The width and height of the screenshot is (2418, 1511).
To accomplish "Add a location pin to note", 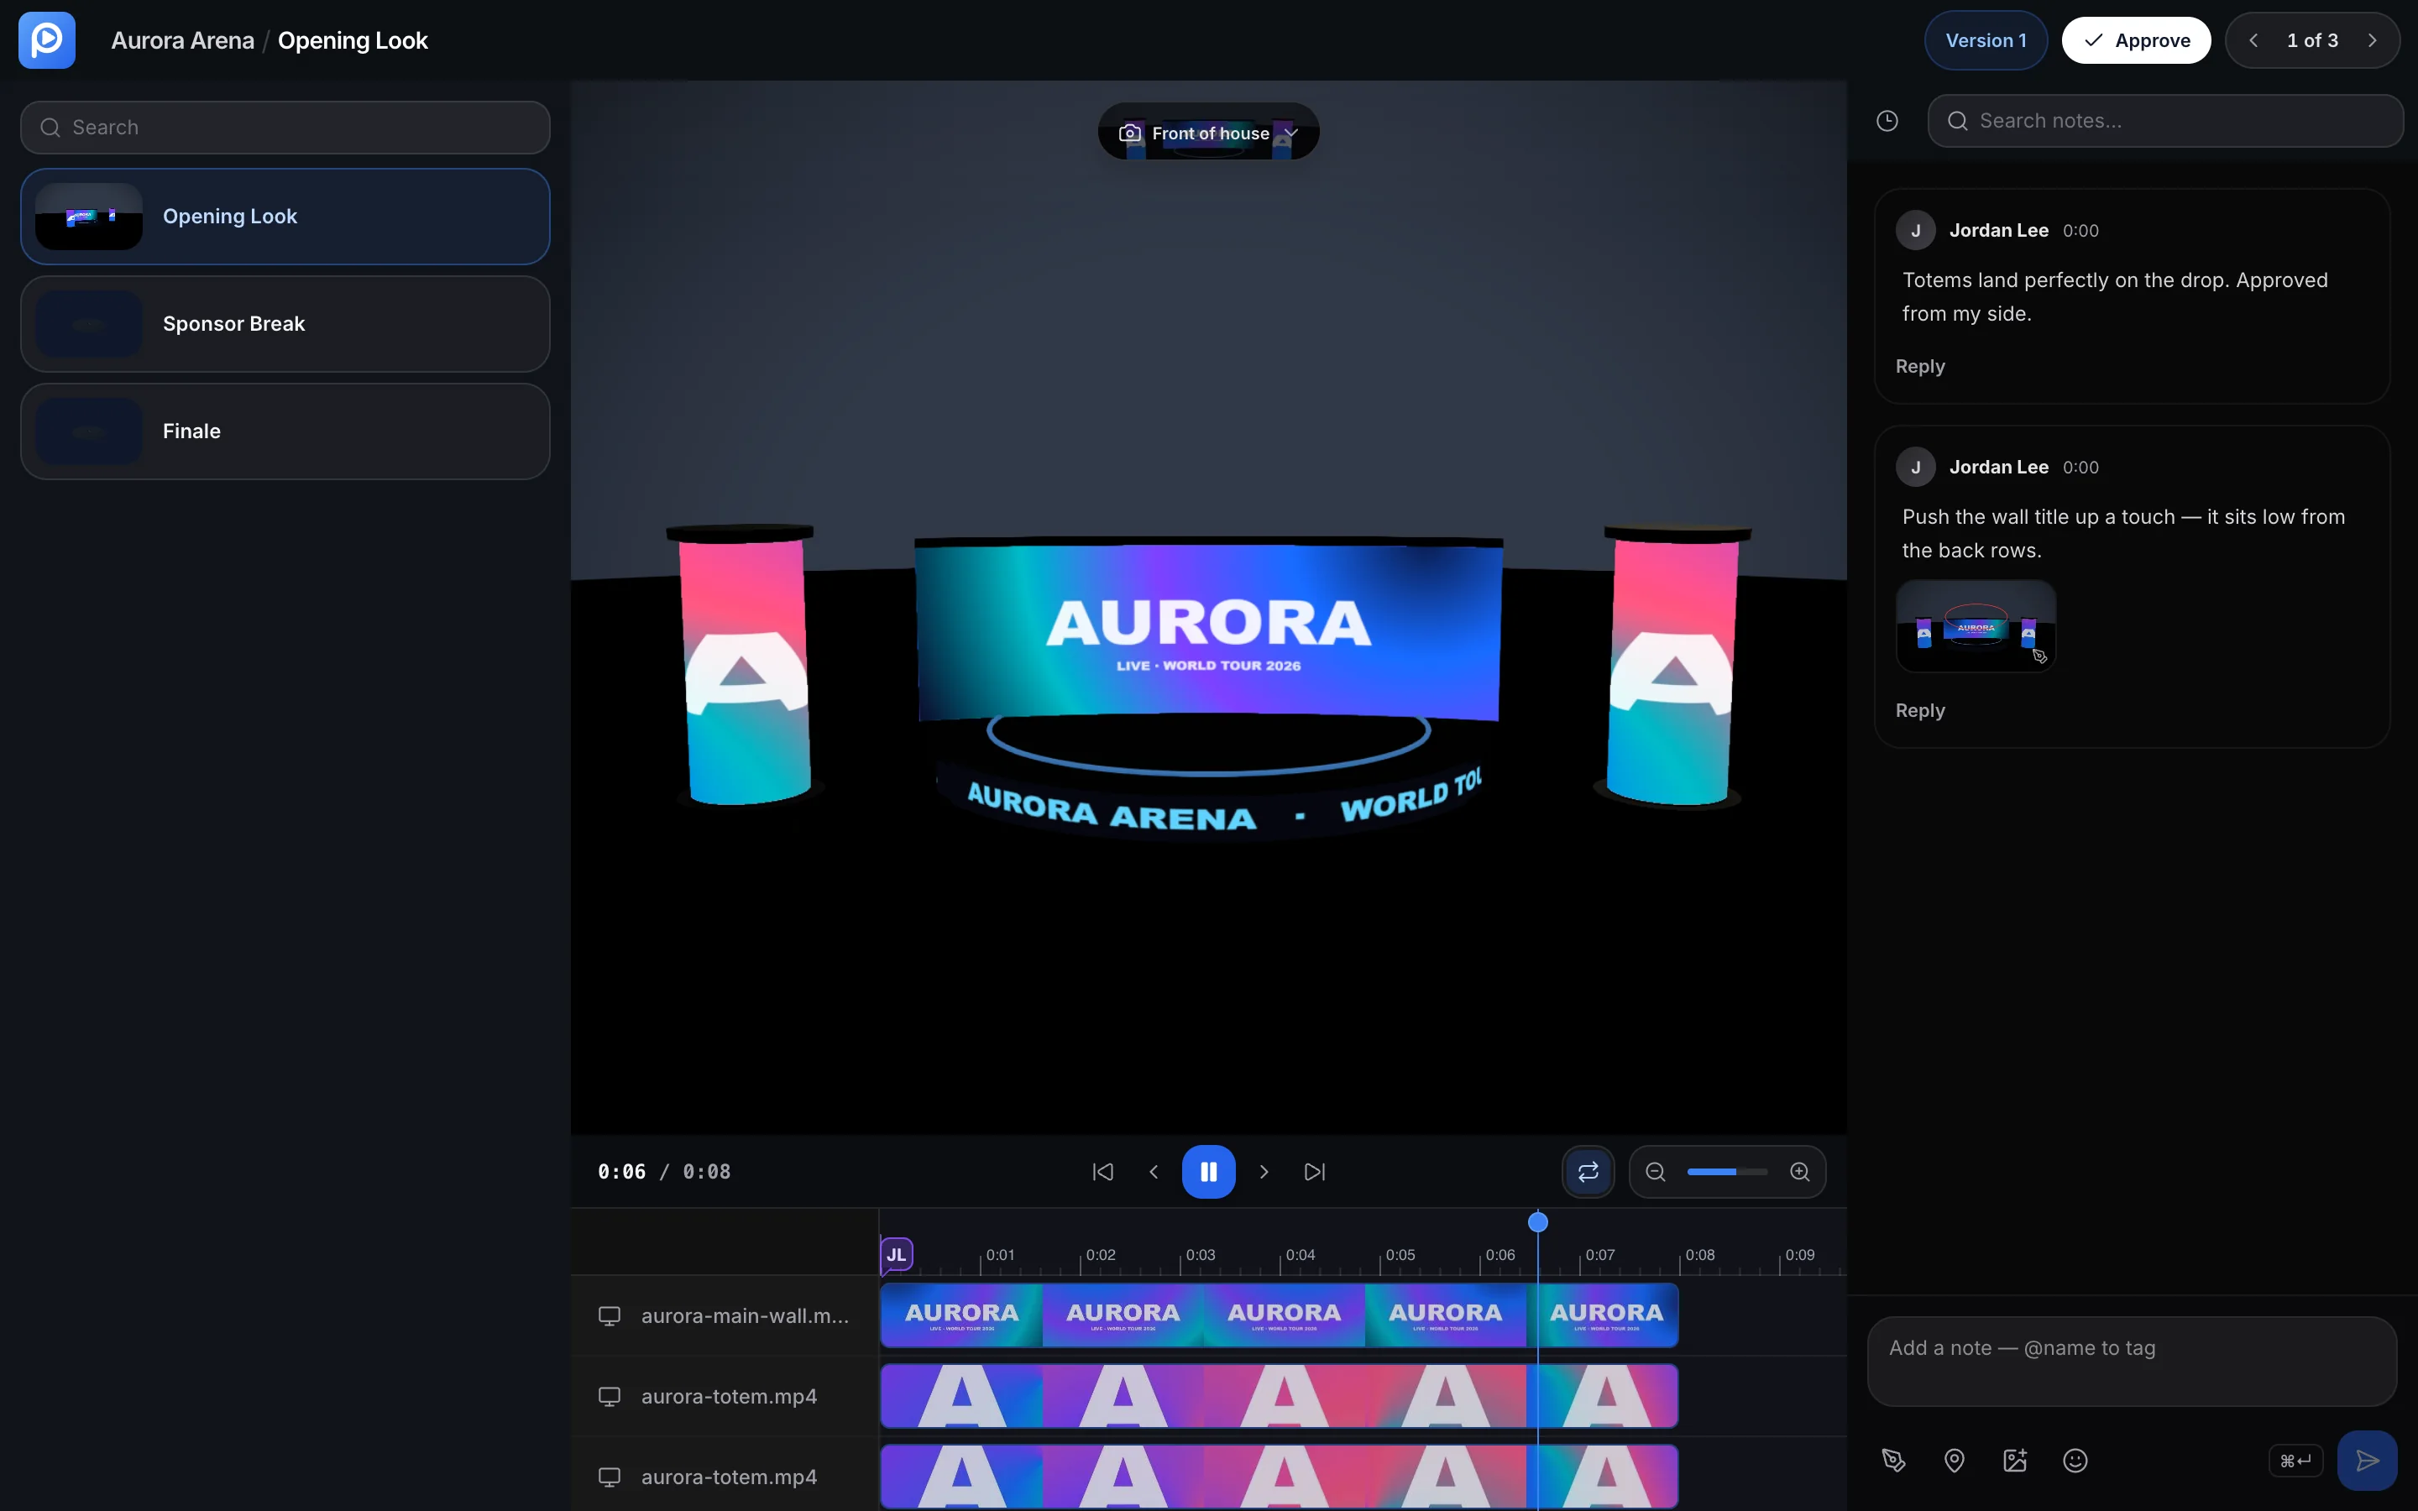I will click(1955, 1460).
